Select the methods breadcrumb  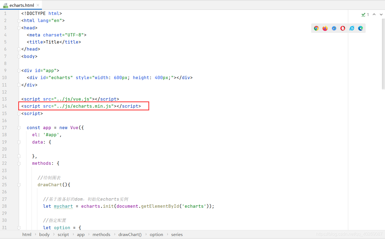[x=101, y=234]
